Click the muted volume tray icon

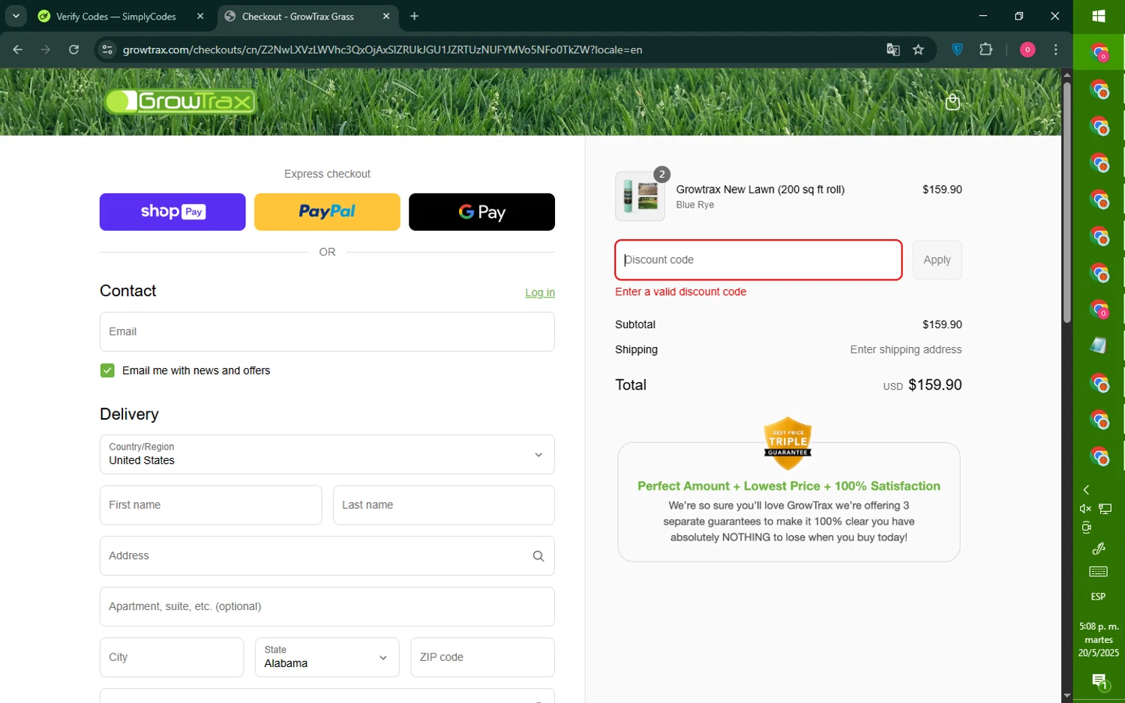pyautogui.click(x=1085, y=509)
